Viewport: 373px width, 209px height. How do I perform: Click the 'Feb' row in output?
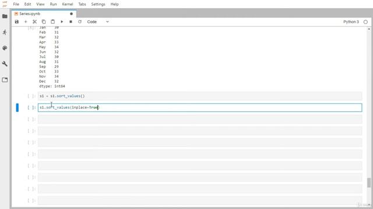pyautogui.click(x=49, y=33)
